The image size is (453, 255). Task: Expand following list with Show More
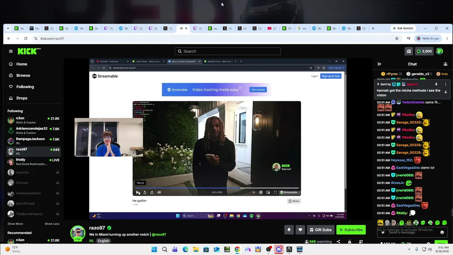(15, 224)
